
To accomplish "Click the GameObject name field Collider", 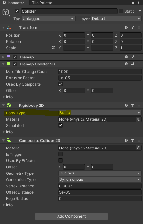I will (x=69, y=11).
